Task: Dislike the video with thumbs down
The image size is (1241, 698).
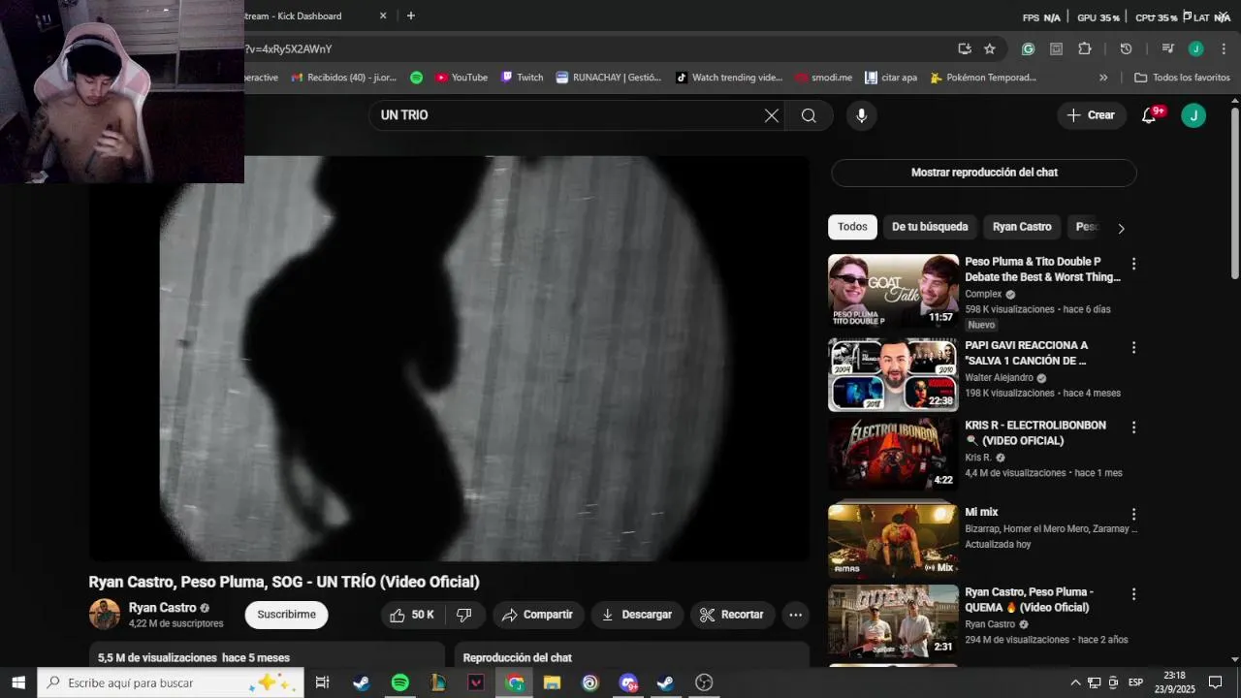Action: [464, 615]
